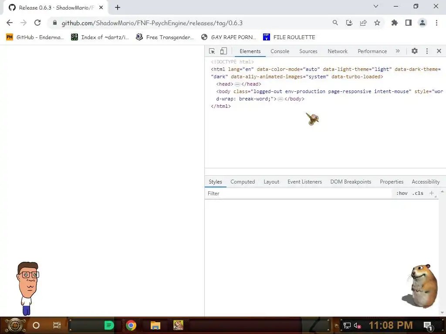Open the Properties pane tab

[392, 182]
